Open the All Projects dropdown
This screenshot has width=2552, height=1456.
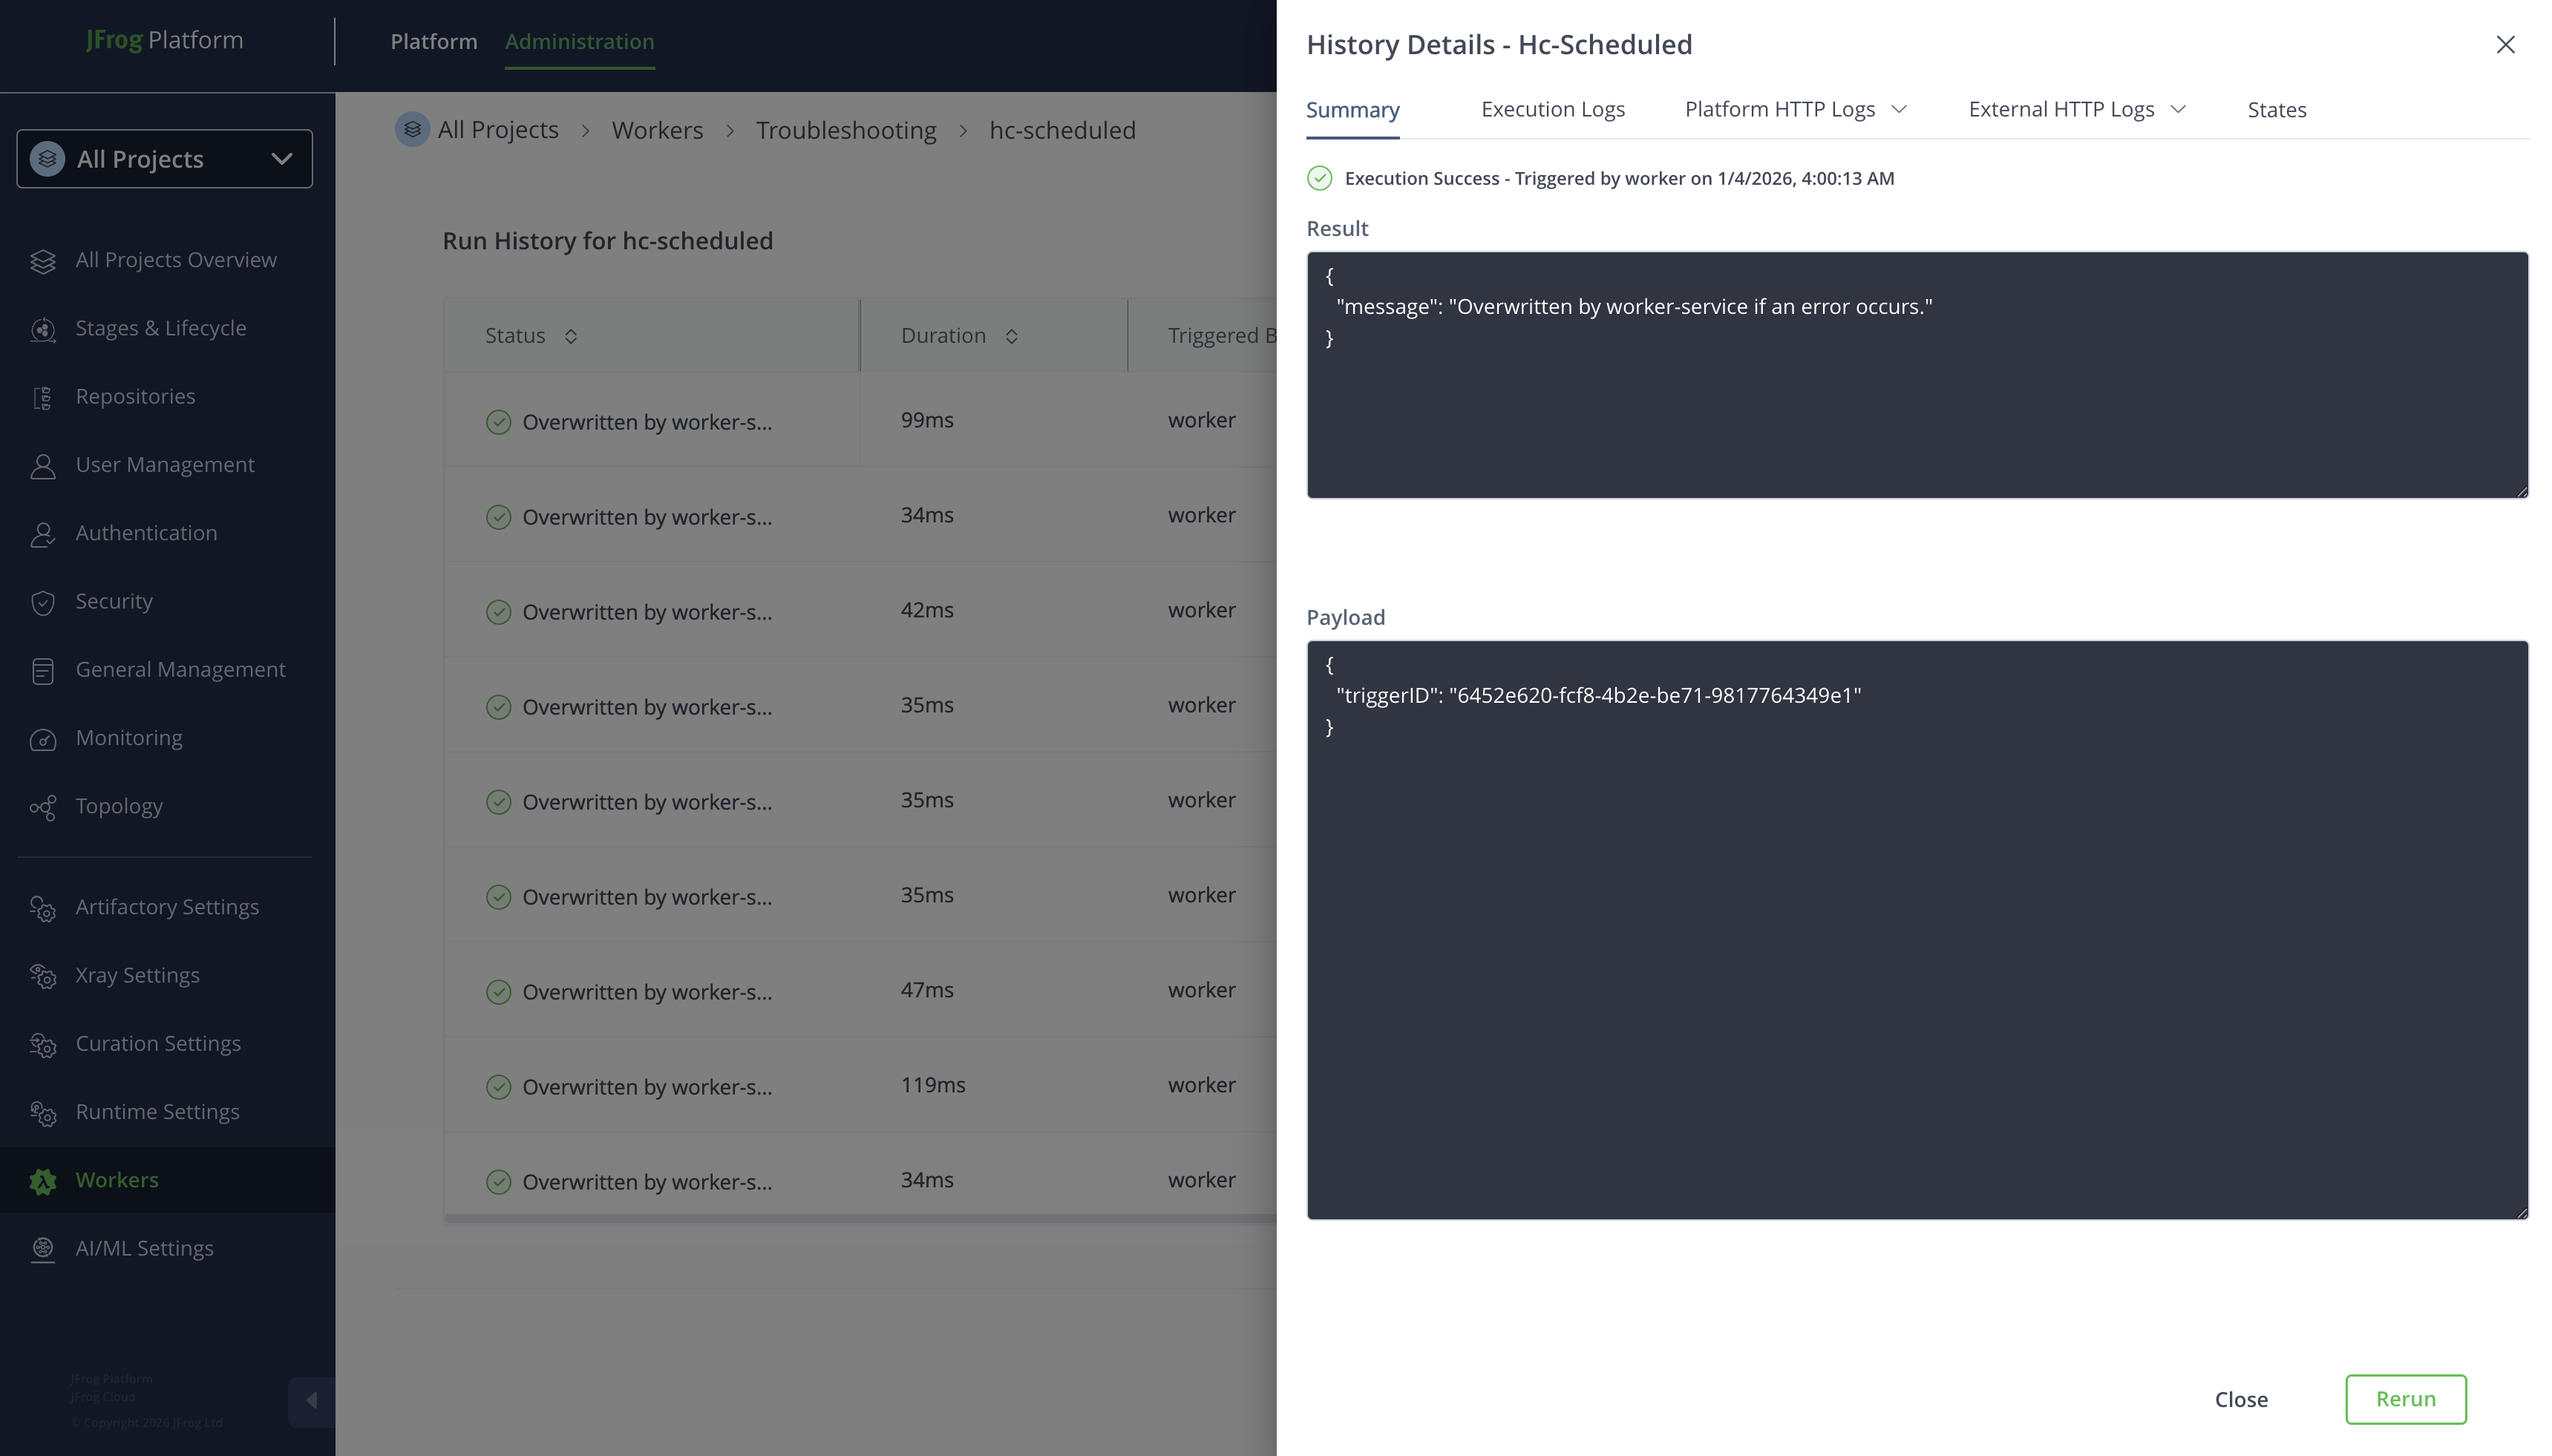(165, 159)
